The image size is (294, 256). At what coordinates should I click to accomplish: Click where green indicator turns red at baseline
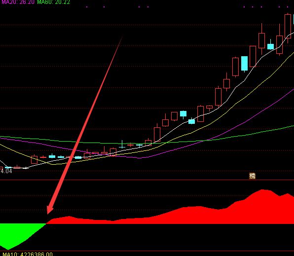point(46,223)
